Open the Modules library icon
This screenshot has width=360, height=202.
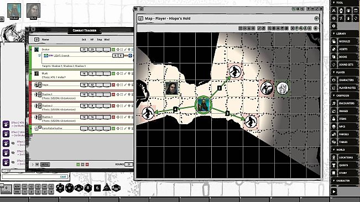coord(334,41)
